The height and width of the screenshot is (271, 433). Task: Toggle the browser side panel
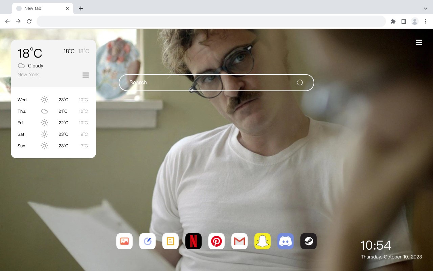point(404,21)
